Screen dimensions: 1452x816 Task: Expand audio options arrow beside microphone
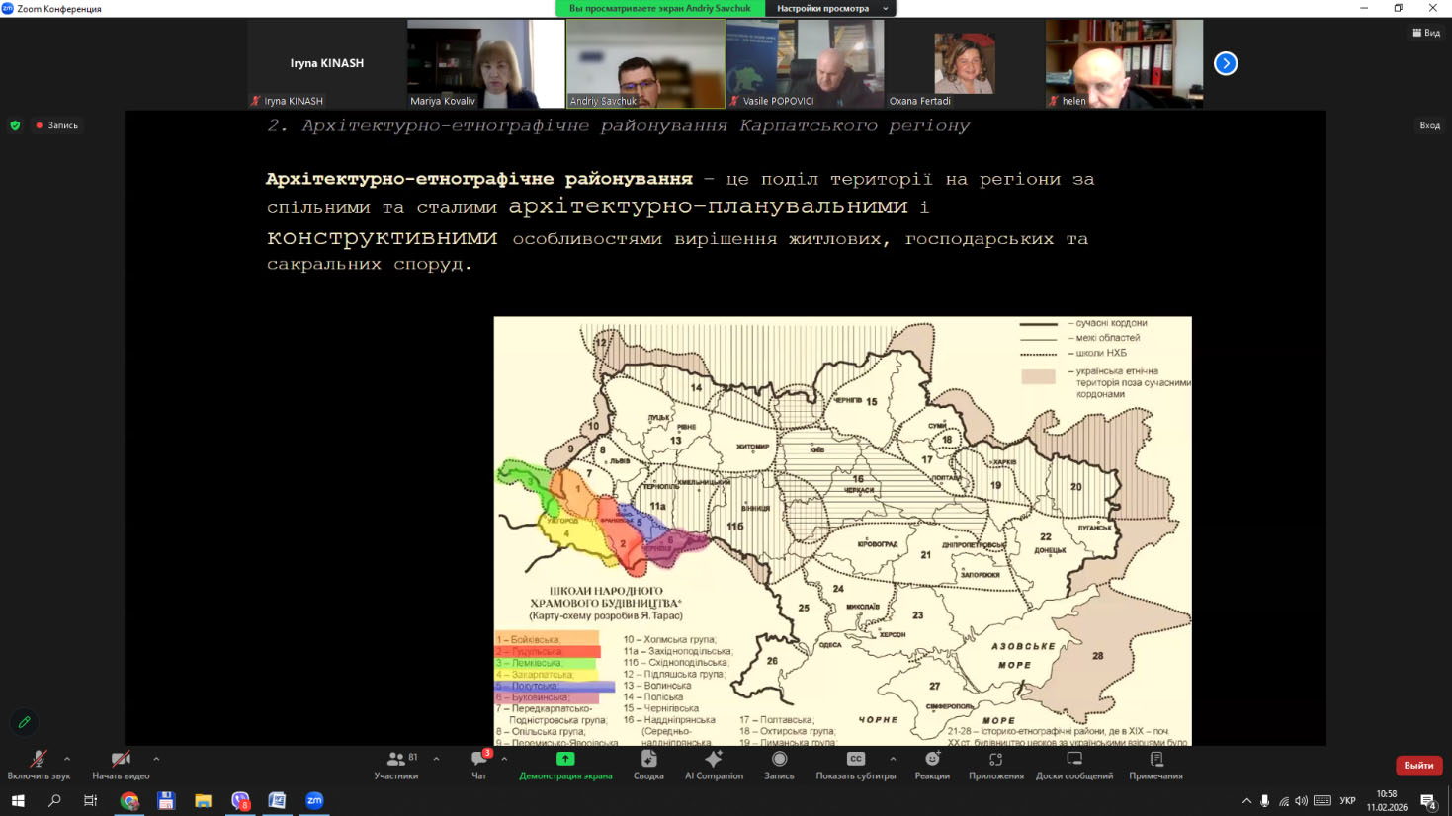(x=67, y=759)
